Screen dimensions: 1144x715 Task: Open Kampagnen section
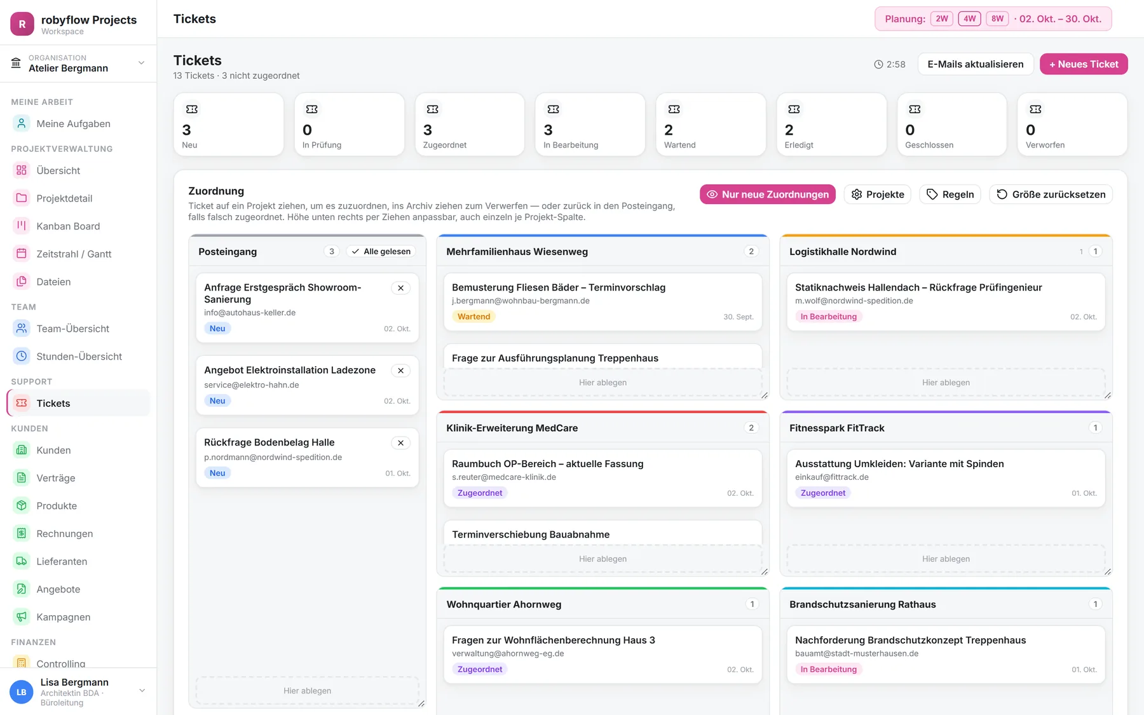pos(78,617)
